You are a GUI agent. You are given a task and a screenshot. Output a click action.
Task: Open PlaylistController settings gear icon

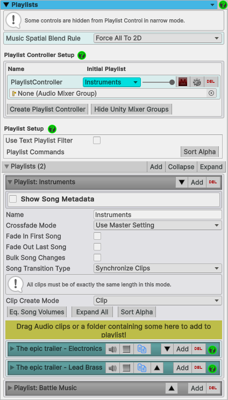[197, 82]
